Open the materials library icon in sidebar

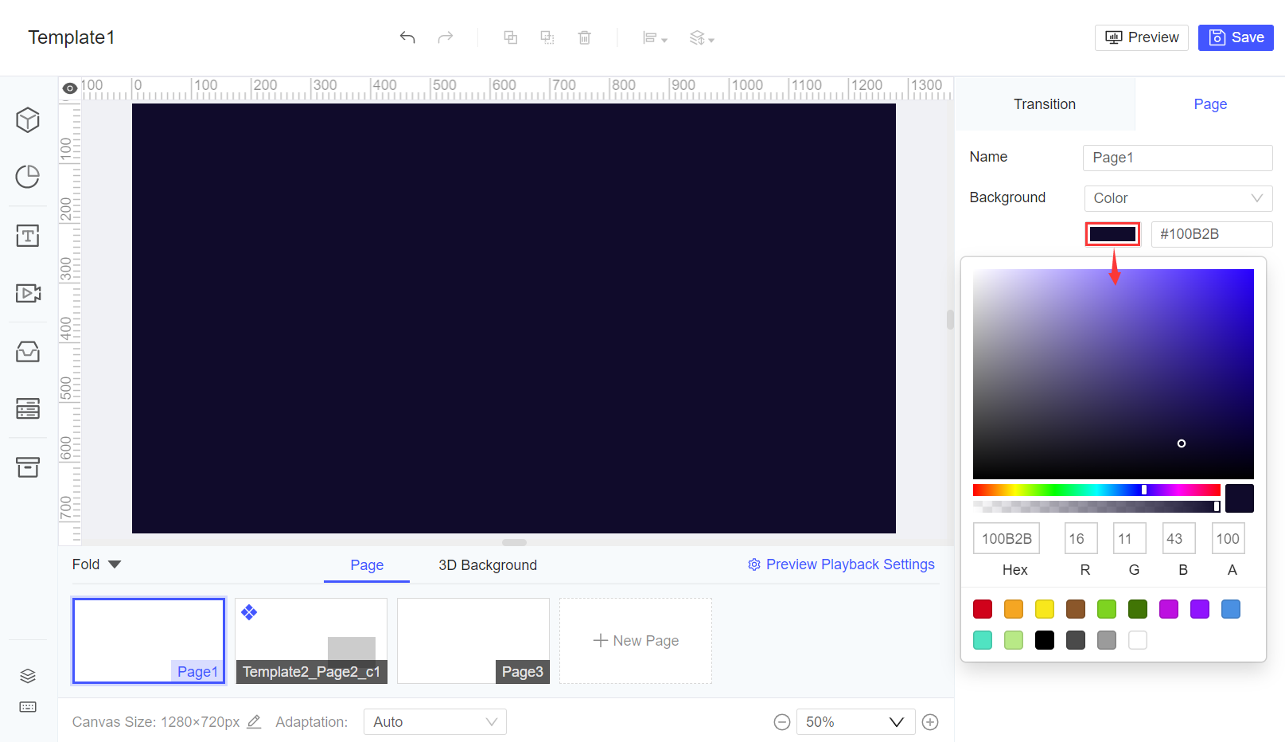coord(28,351)
